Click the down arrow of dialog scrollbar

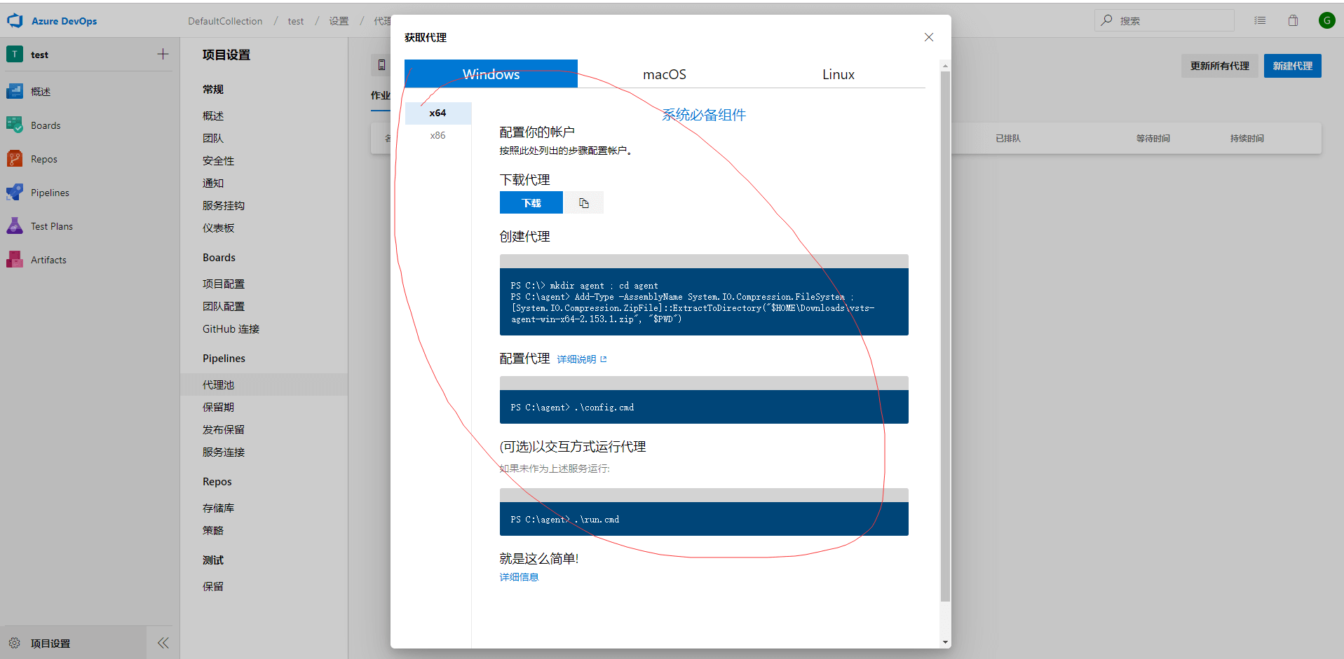click(945, 641)
